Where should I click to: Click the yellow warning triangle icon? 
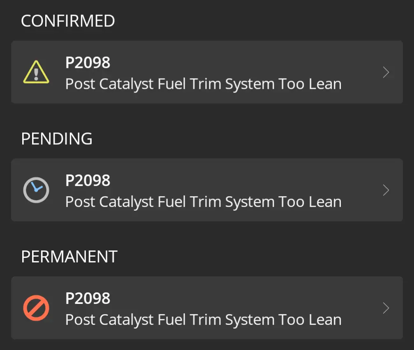coord(36,72)
